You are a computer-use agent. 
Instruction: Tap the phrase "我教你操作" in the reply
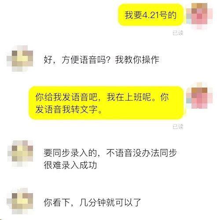tap(137, 60)
